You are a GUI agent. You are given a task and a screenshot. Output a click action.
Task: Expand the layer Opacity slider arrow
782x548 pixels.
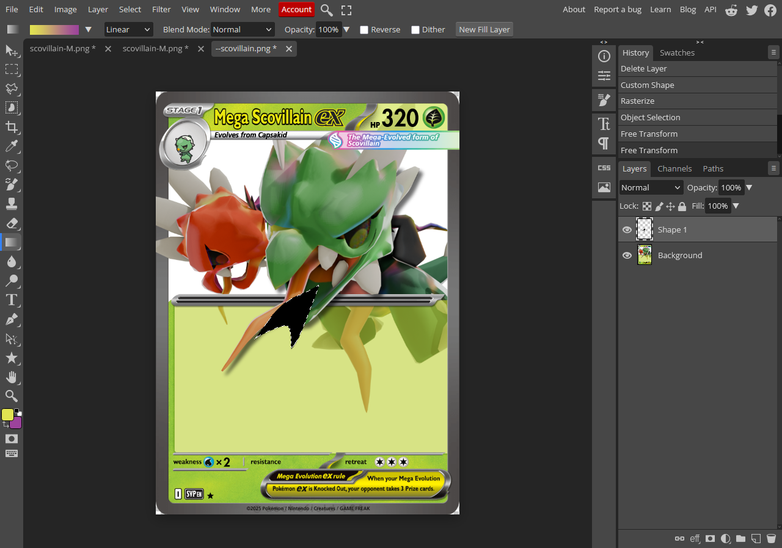[749, 187]
